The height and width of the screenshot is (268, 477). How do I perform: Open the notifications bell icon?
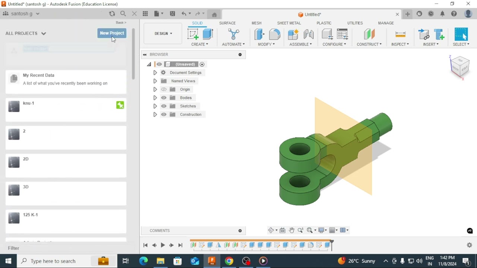[442, 14]
